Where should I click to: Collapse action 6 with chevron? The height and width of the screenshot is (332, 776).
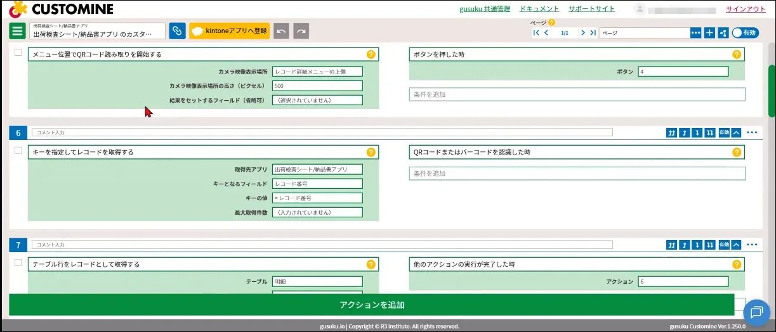(737, 132)
